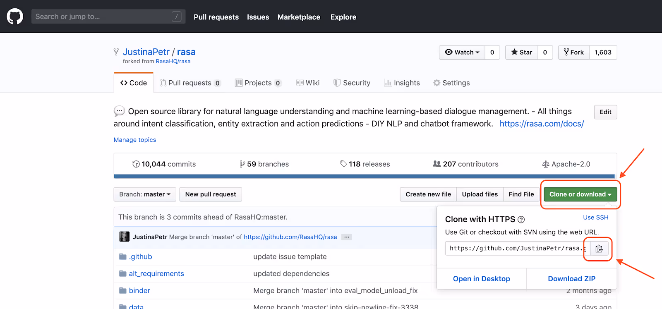Star the repository
662x309 pixels.
522,52
